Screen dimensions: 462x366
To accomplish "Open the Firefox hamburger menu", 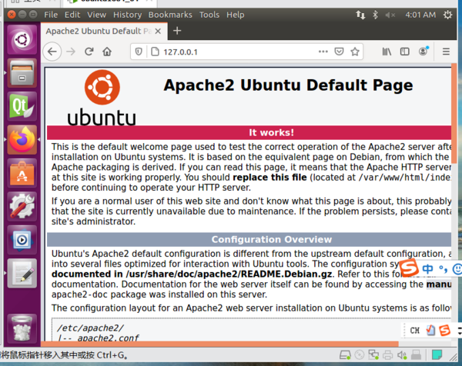I will (446, 52).
